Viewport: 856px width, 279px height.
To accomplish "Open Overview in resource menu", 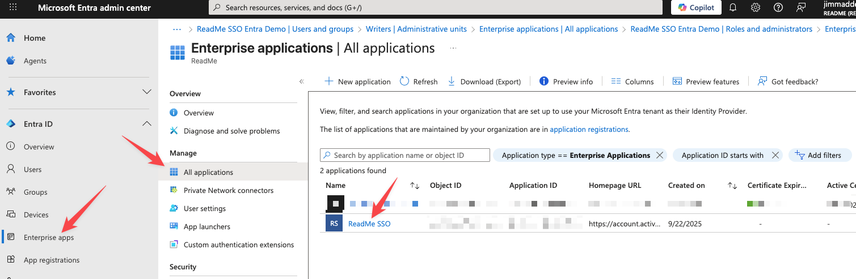I will 199,113.
